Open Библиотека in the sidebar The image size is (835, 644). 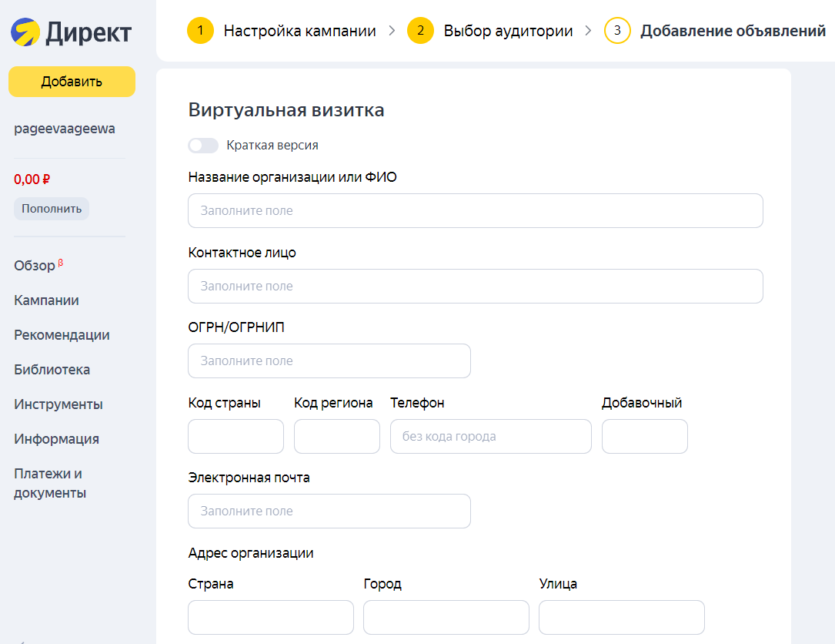tap(52, 370)
